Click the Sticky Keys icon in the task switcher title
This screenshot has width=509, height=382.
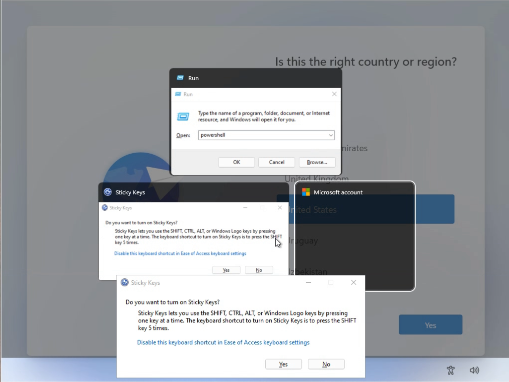tap(108, 192)
